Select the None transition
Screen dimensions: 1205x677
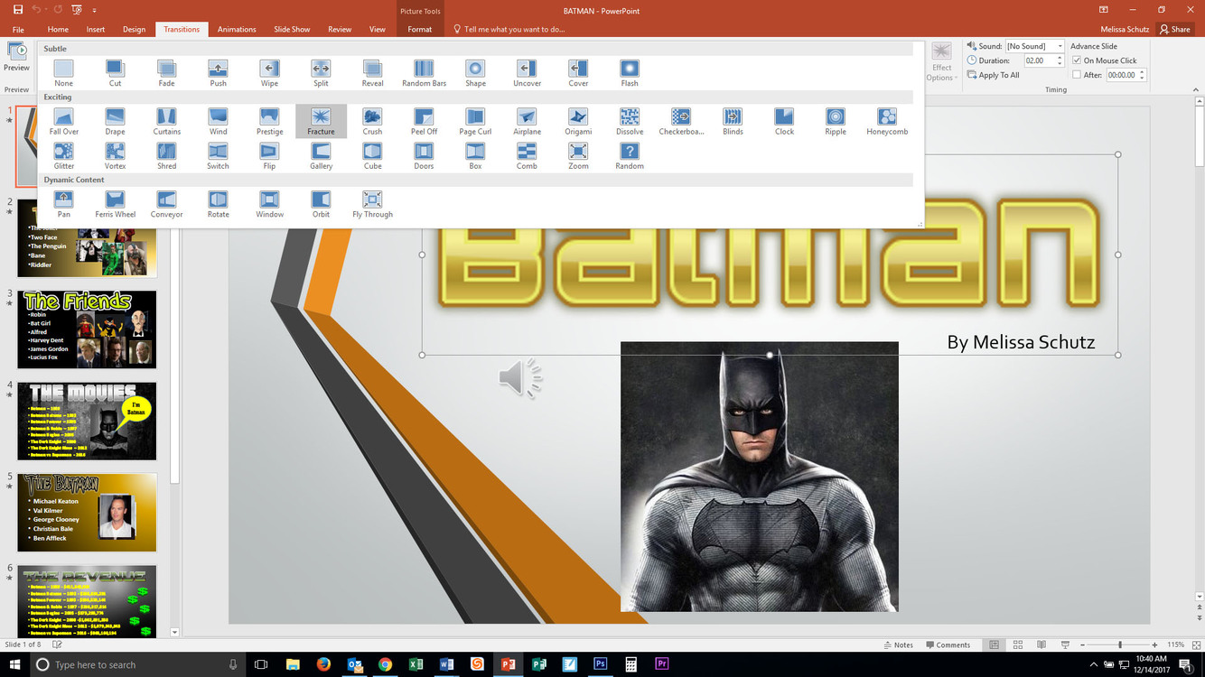coord(63,73)
